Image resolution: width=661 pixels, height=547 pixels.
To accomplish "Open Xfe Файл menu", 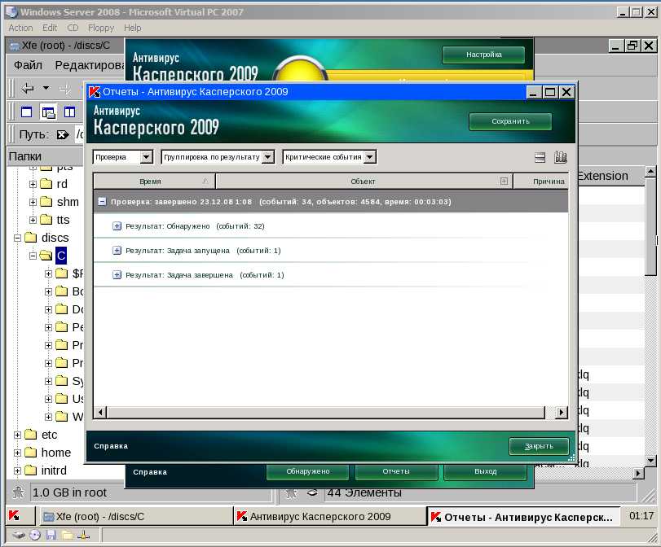I will point(28,65).
